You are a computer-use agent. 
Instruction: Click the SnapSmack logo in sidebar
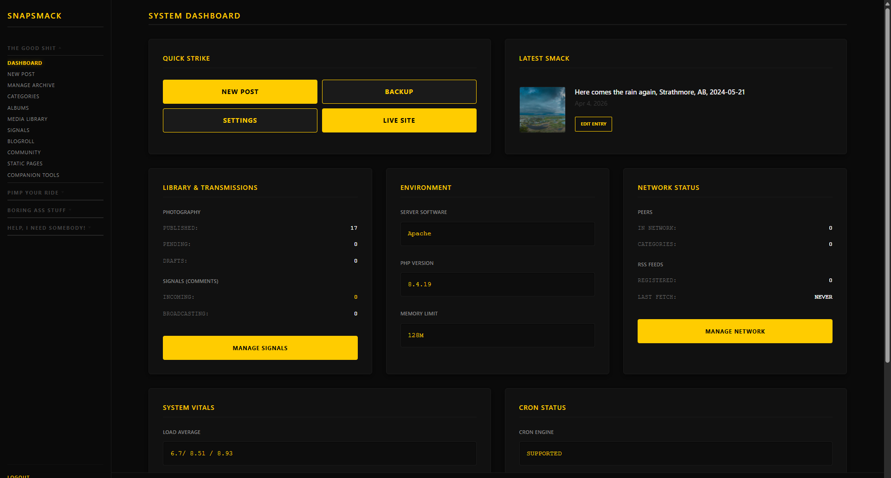pos(34,16)
